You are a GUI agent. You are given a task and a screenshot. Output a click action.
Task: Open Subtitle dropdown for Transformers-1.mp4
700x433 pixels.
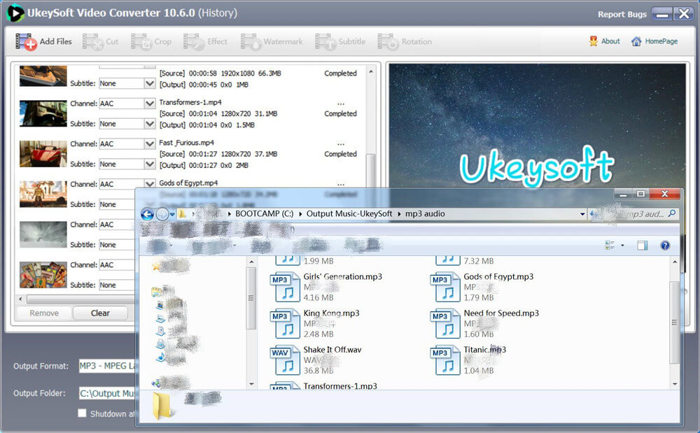(x=150, y=124)
